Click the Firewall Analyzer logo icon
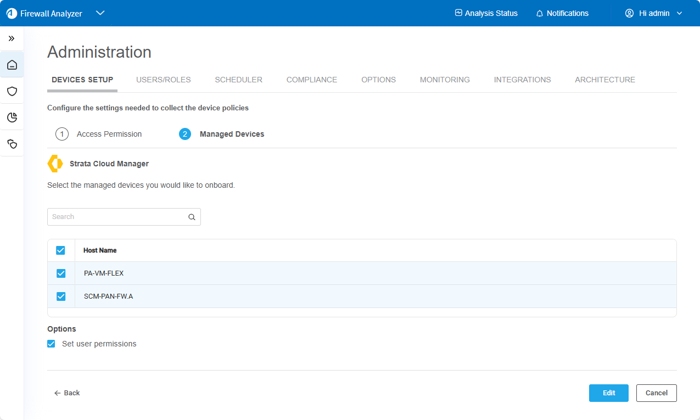Screen dimensions: 700x420 click(x=12, y=13)
